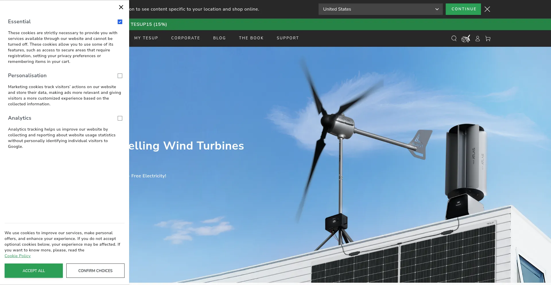
Task: Click the globe with wind turbine icon
Action: pos(465,38)
